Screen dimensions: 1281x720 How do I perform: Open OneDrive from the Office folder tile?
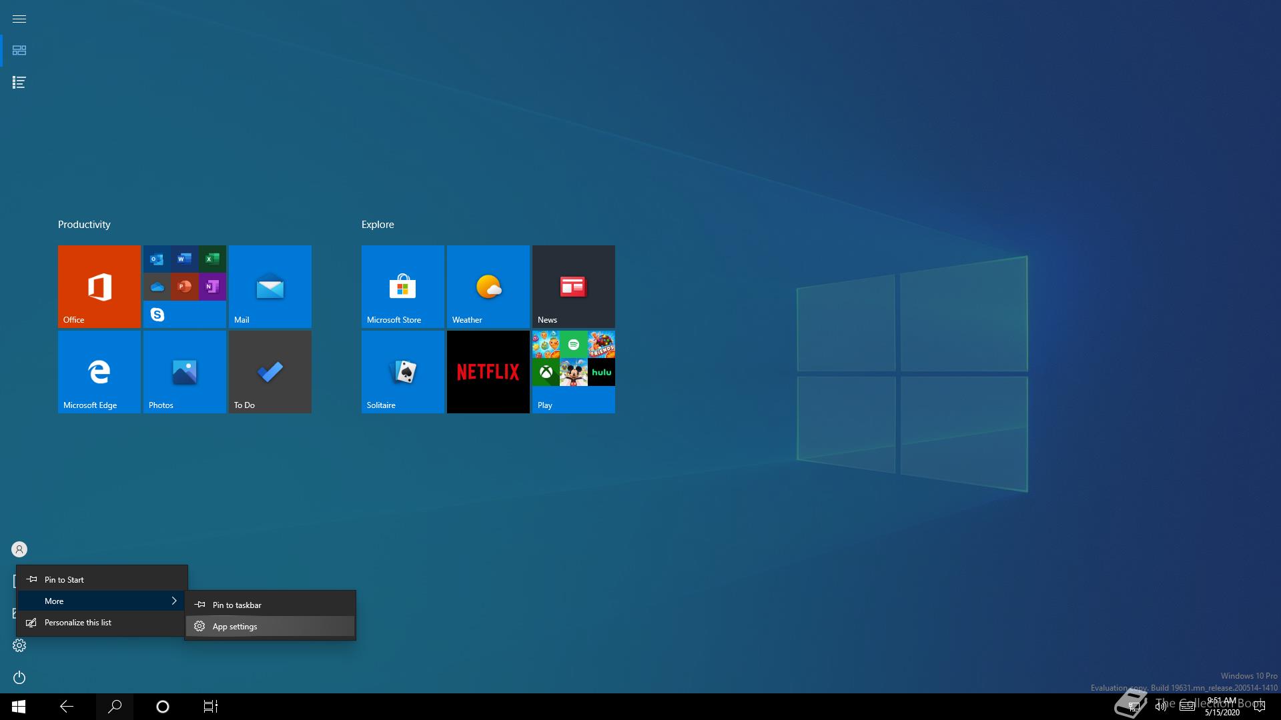[157, 287]
